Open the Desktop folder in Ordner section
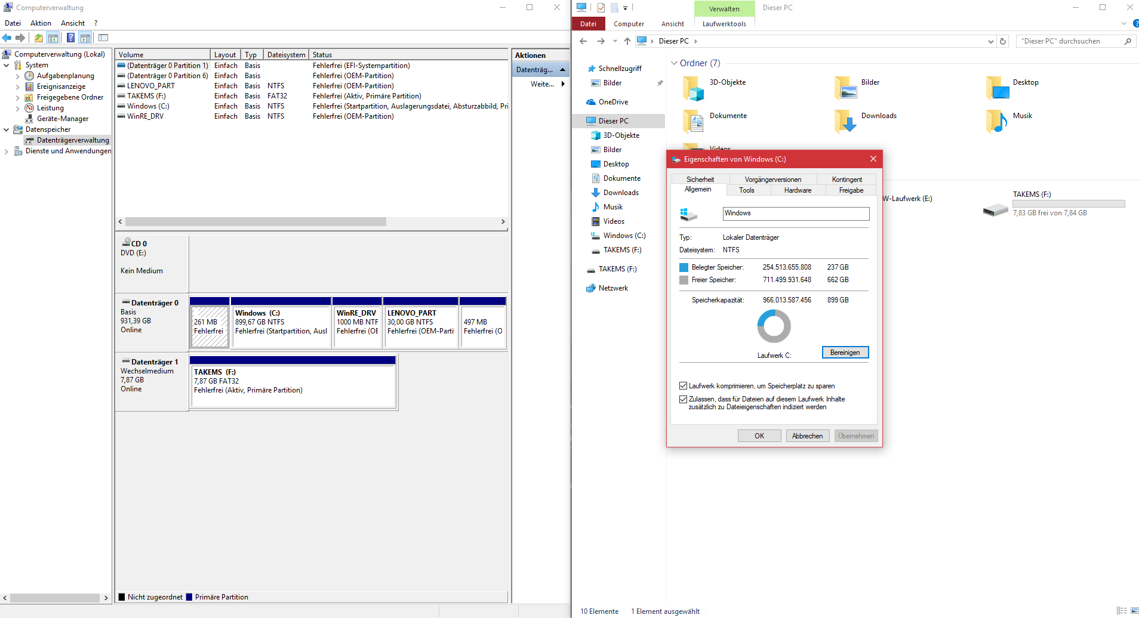The height and width of the screenshot is (618, 1139). point(1012,88)
